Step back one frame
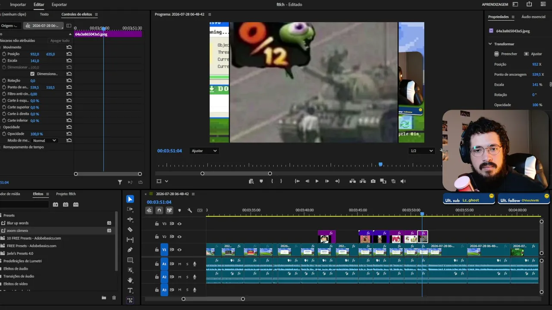 307,181
